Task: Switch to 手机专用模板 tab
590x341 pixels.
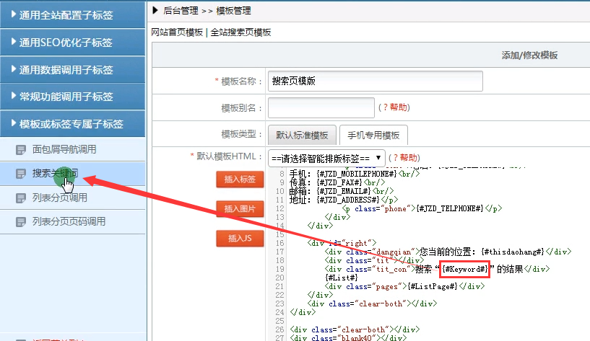Action: click(x=373, y=136)
